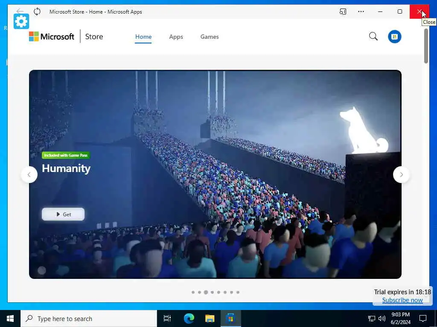
Task: Select the second carousel dot
Action: tap(200, 292)
